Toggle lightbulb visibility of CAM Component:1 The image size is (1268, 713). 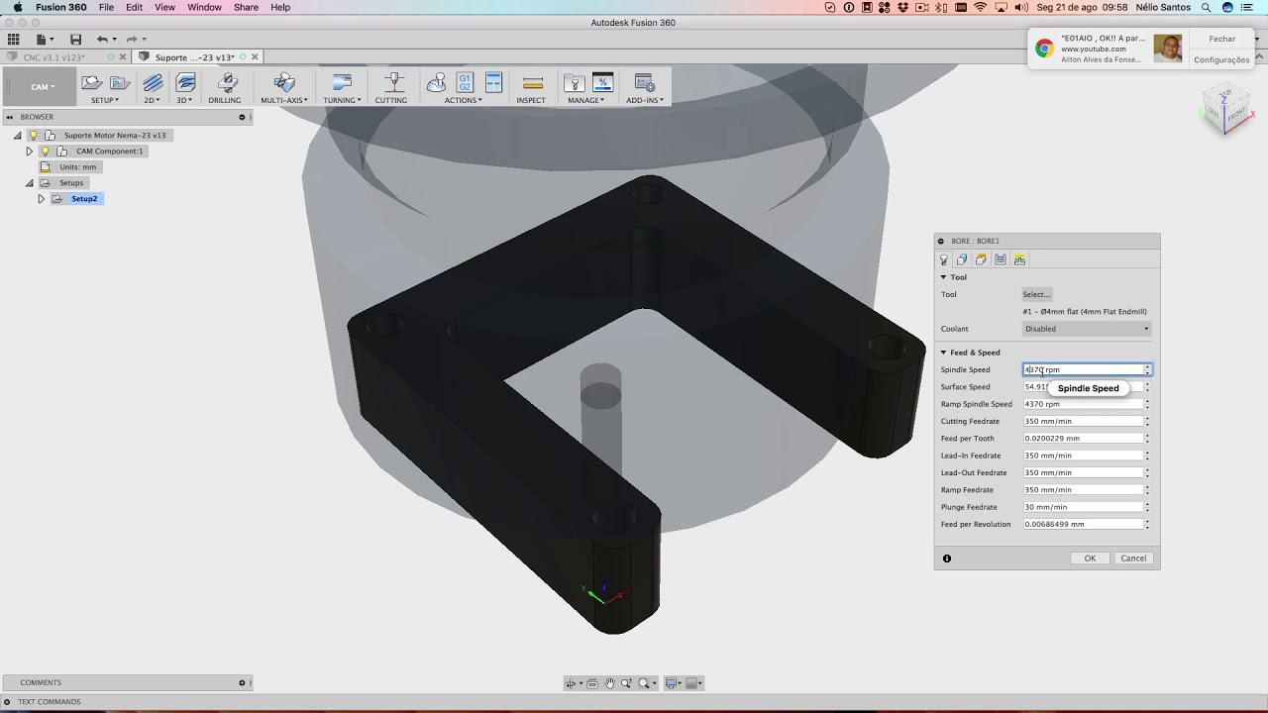[45, 152]
